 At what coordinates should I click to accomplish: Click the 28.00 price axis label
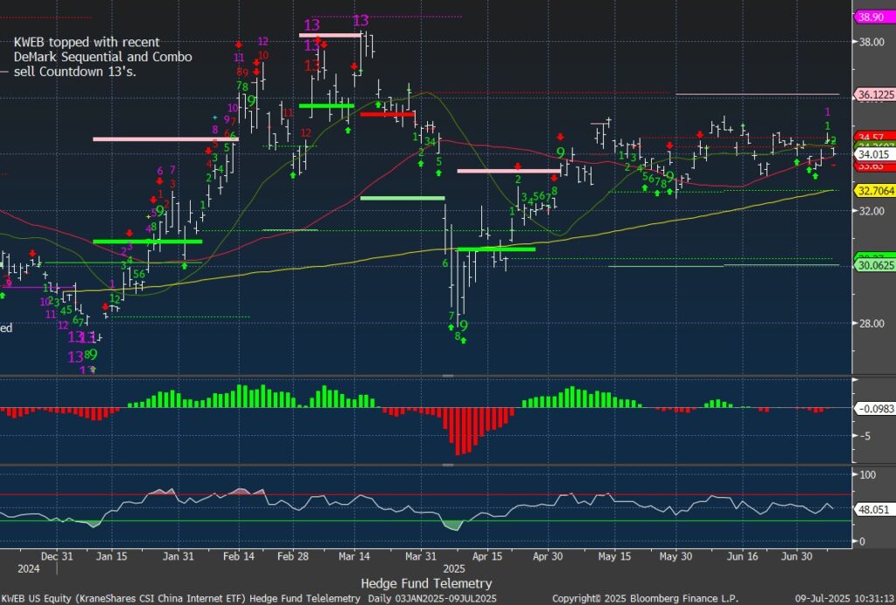tap(871, 324)
